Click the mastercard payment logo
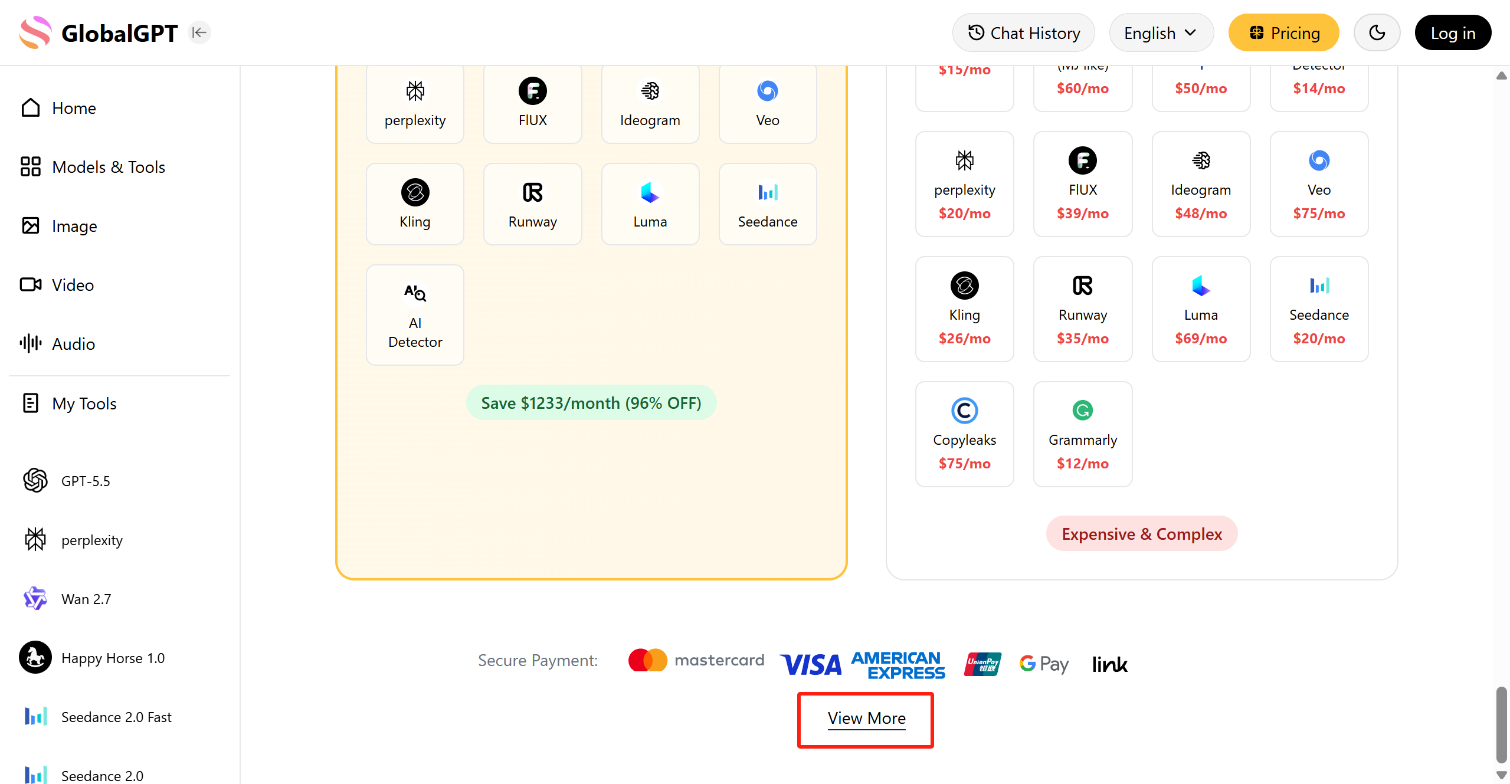Image resolution: width=1510 pixels, height=784 pixels. (696, 660)
